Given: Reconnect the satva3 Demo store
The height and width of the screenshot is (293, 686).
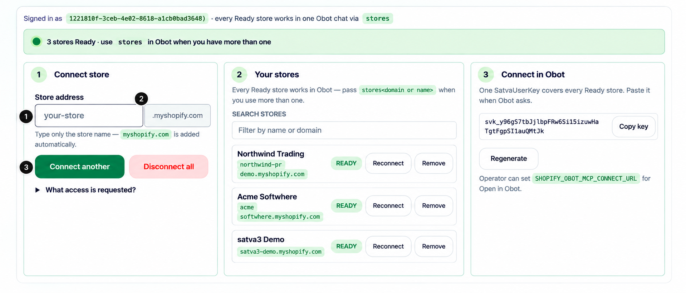Looking at the screenshot, I should (388, 246).
